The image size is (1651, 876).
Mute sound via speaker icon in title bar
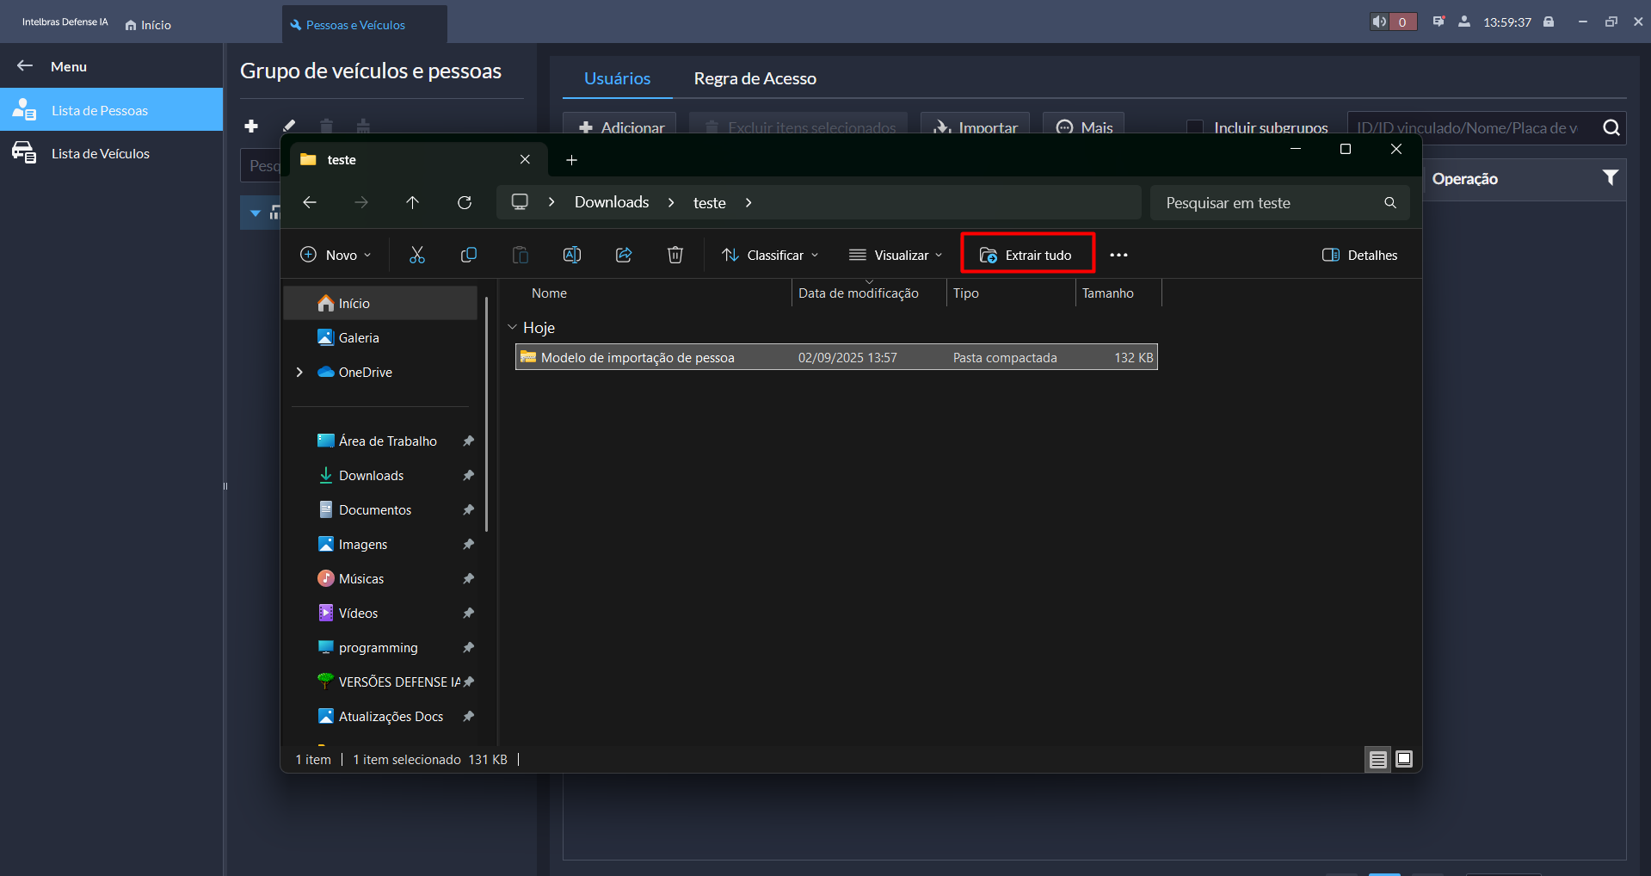pyautogui.click(x=1379, y=22)
